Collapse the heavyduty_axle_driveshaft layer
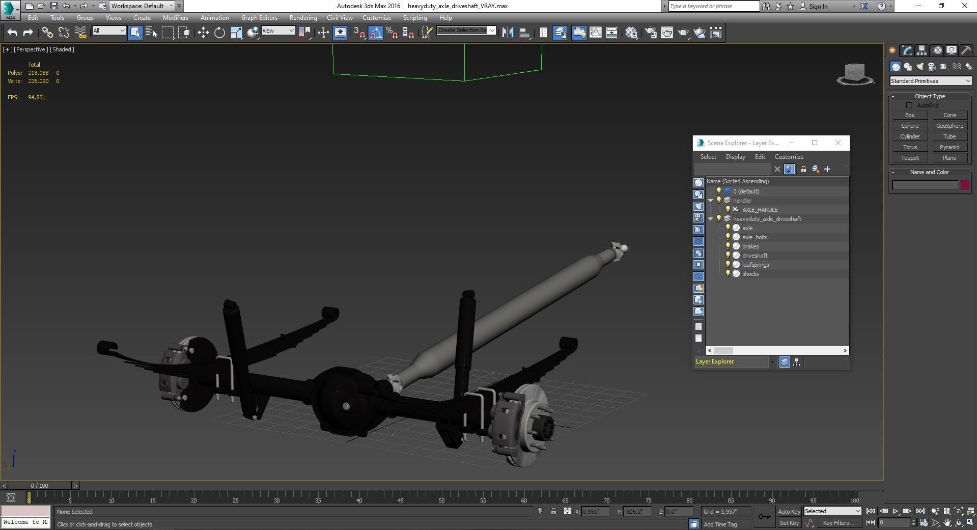This screenshot has width=977, height=530. click(x=711, y=219)
